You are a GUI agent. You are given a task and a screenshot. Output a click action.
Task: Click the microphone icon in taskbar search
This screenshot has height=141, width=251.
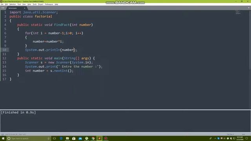[49, 138]
